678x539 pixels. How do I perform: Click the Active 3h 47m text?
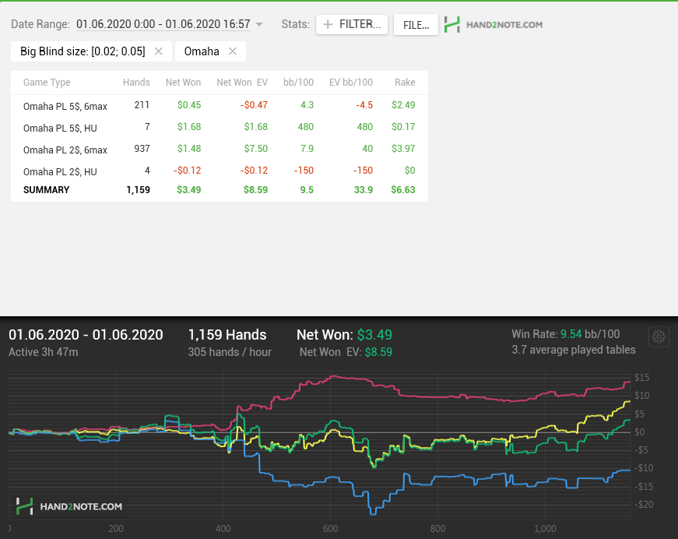[x=44, y=352]
